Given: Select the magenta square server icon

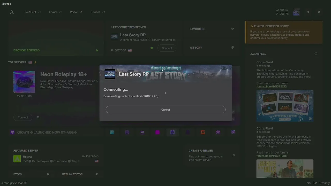Looking at the screenshot, I should click(x=157, y=132).
